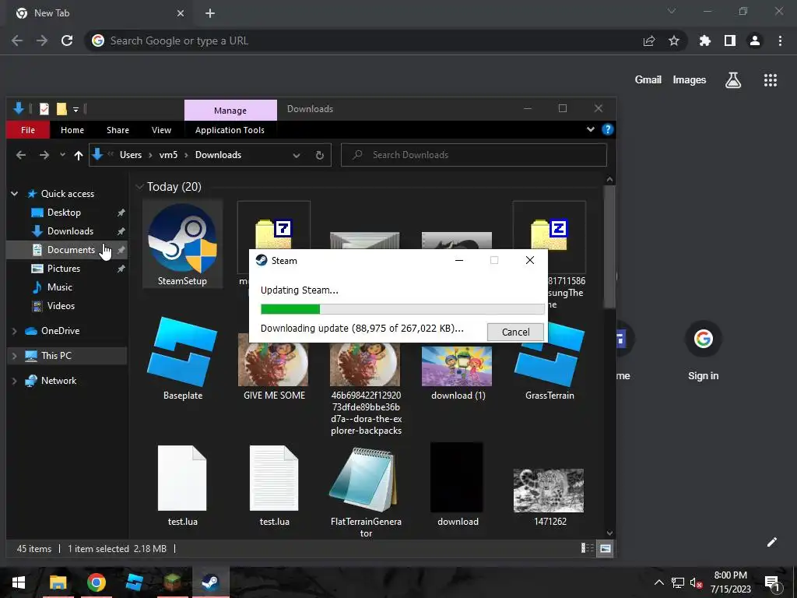The image size is (797, 598).
Task: Select the Manage contextual tab
Action: [230, 111]
